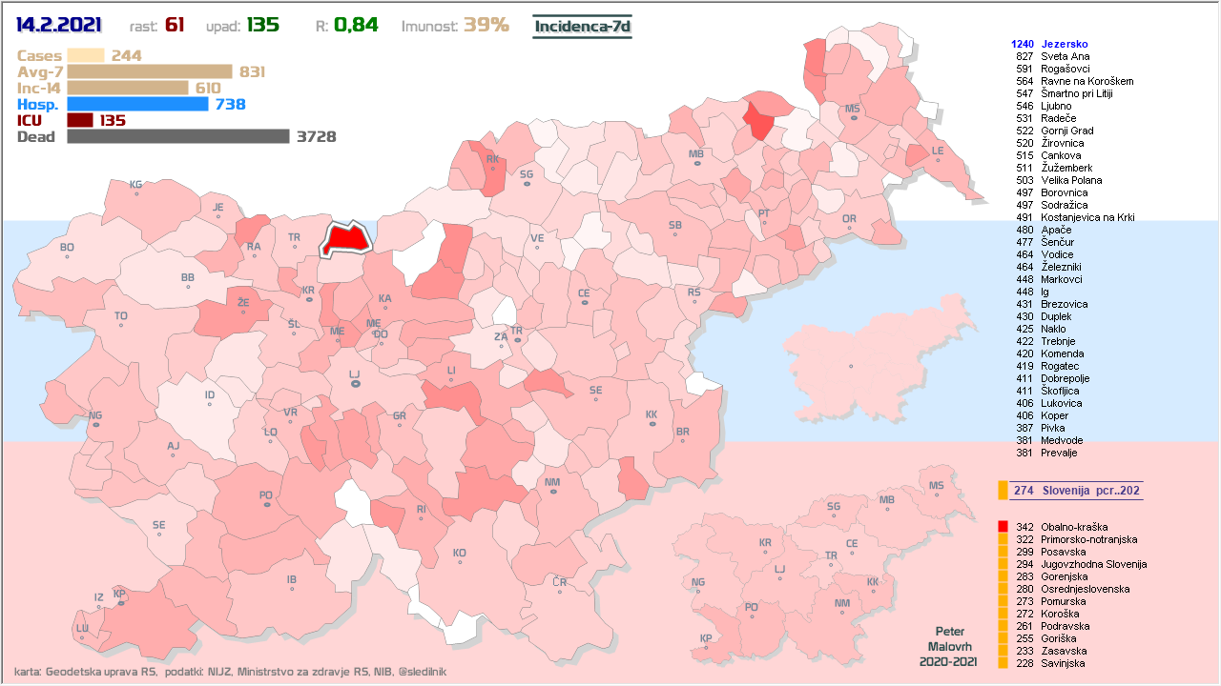Image resolution: width=1221 pixels, height=686 pixels.
Task: Click the dark red ICU bar
Action: coord(80,120)
